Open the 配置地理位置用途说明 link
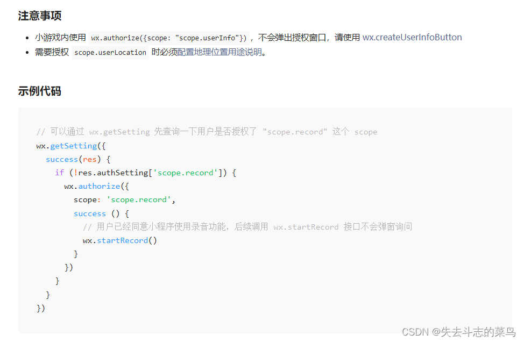This screenshot has height=342, width=524. (x=219, y=52)
